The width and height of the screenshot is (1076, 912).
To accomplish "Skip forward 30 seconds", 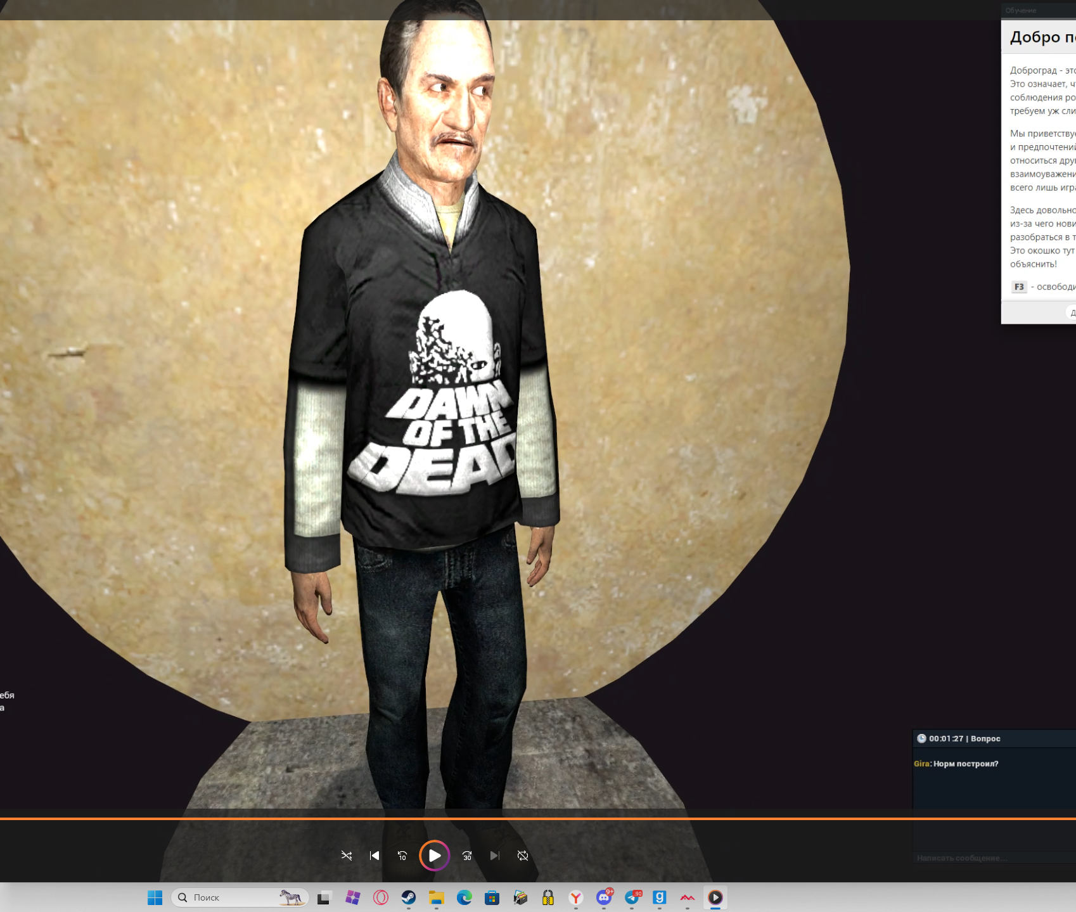I will click(x=467, y=856).
